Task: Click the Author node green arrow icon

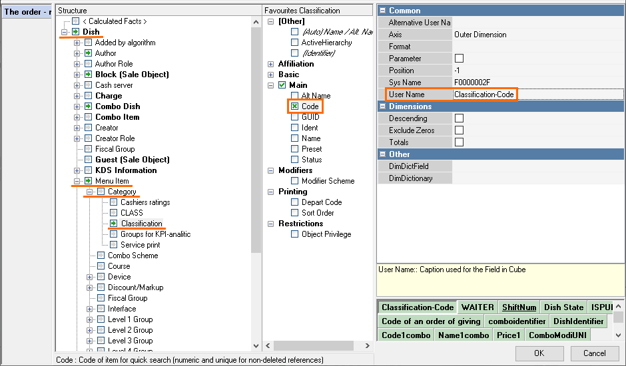Action: 88,53
